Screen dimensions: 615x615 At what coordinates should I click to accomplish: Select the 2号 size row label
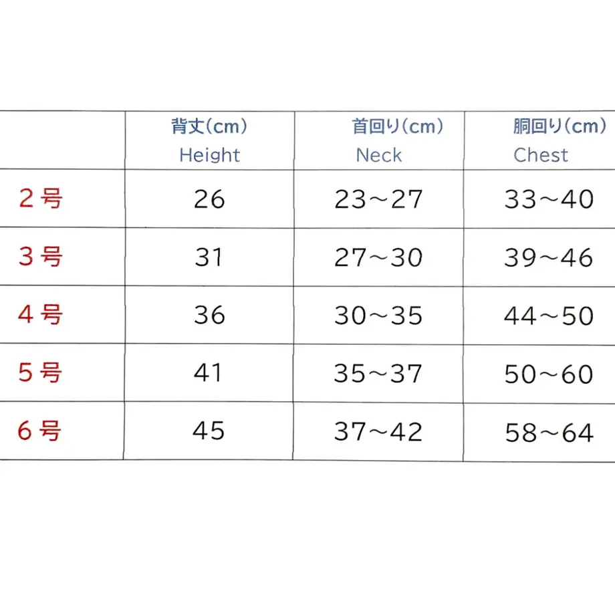[x=41, y=199]
